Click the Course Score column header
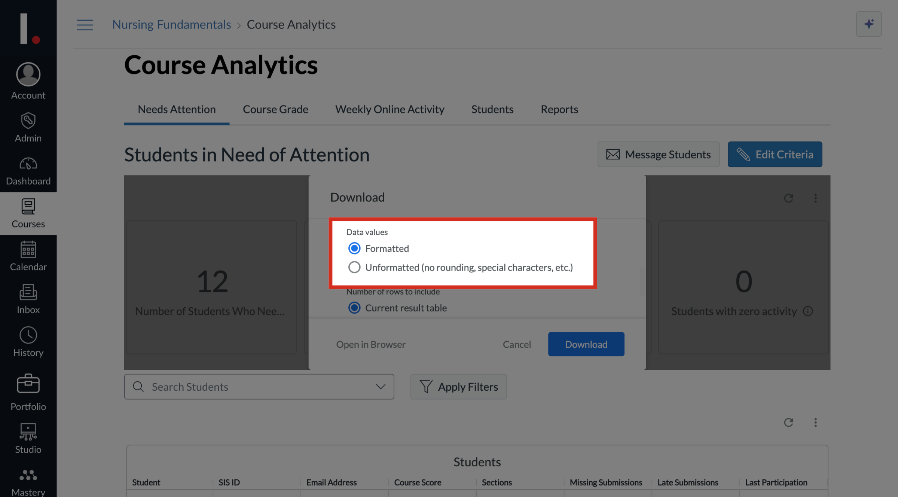This screenshot has width=898, height=497. (418, 482)
